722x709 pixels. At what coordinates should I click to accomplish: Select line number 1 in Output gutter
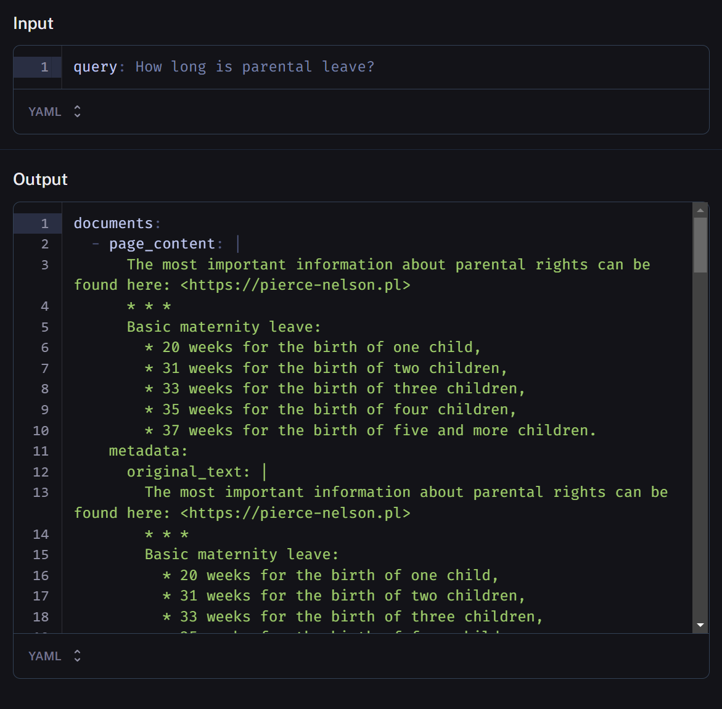pyautogui.click(x=44, y=223)
